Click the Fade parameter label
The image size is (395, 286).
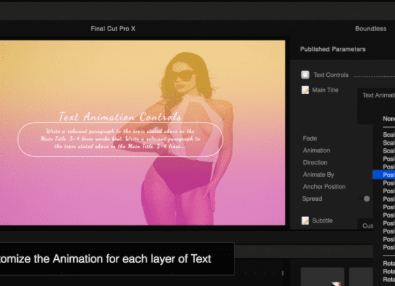coord(310,139)
